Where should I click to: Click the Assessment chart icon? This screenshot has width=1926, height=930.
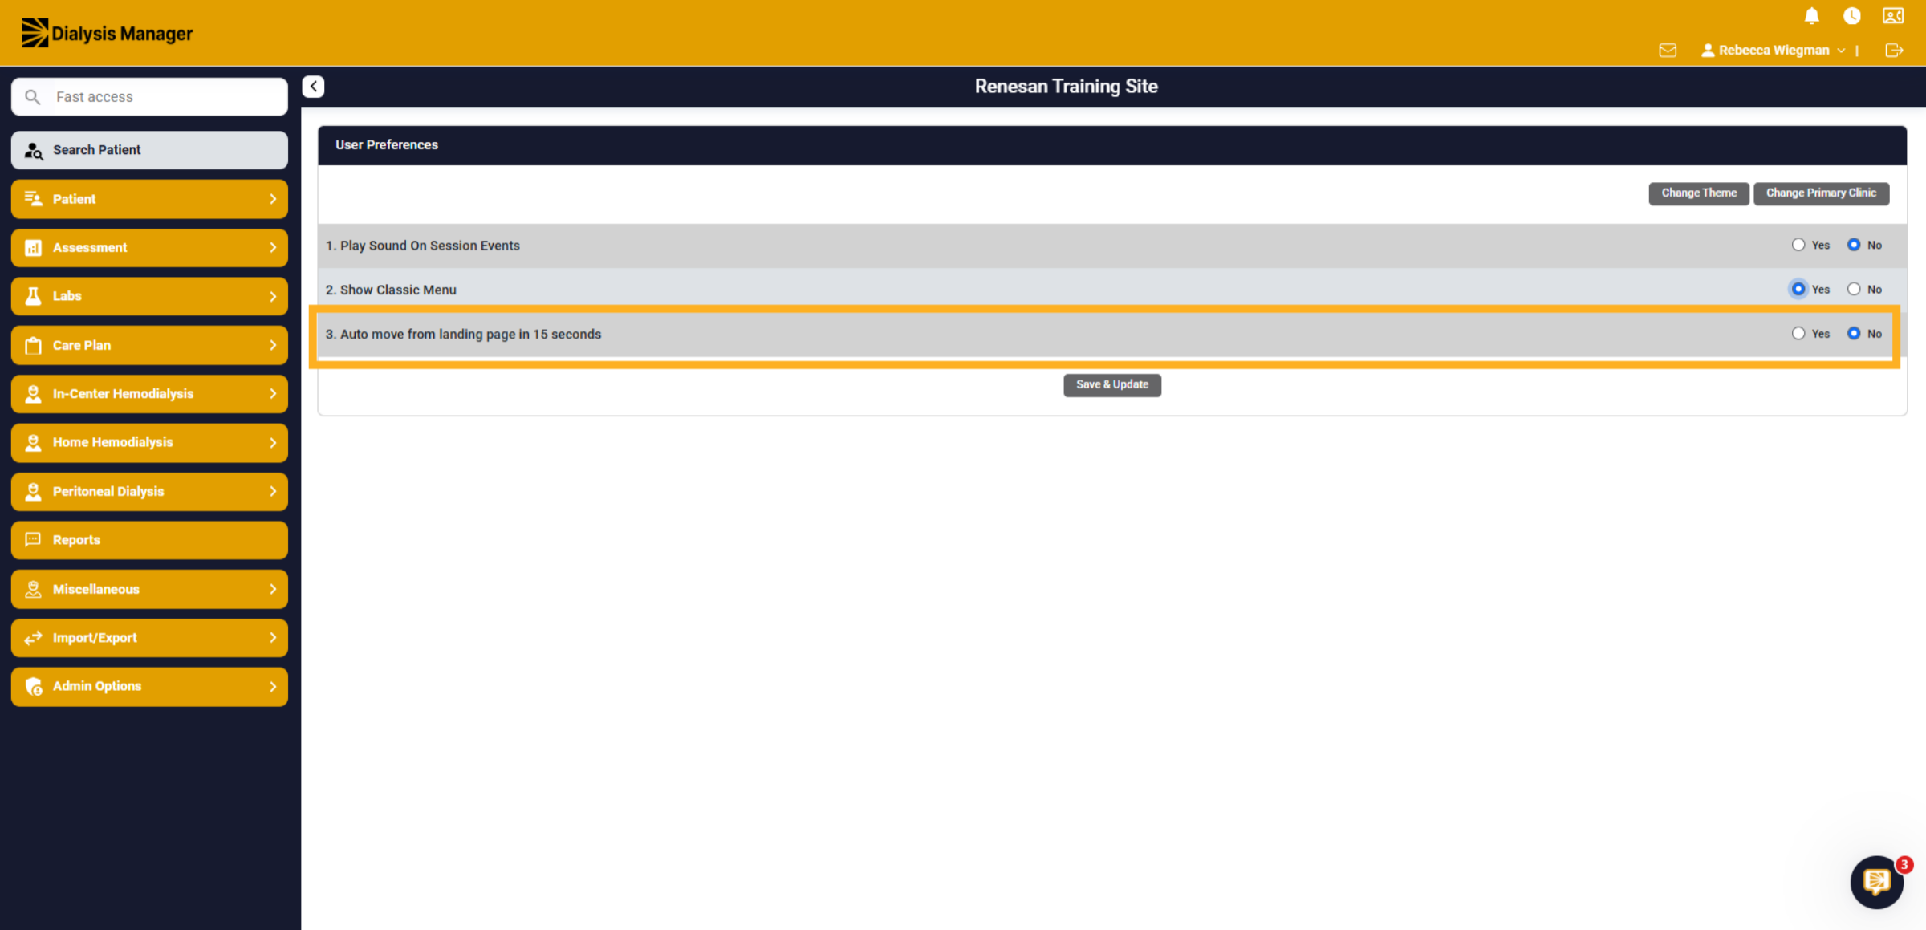(x=33, y=248)
